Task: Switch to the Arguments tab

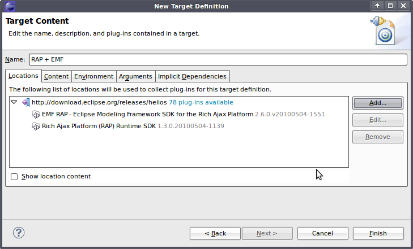Action: [135, 76]
